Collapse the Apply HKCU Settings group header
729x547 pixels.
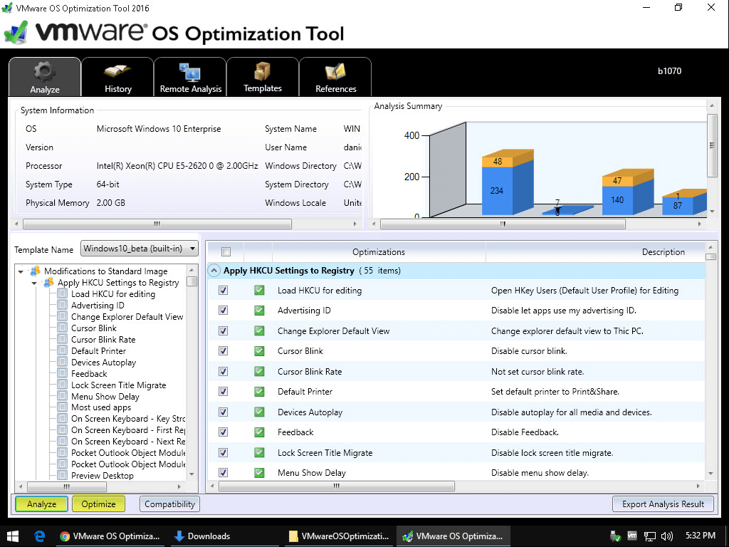(x=214, y=271)
